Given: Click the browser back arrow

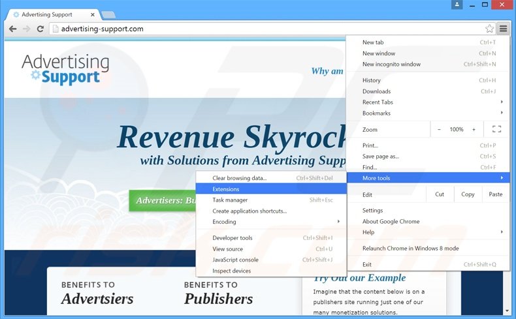Looking at the screenshot, I should tap(13, 29).
